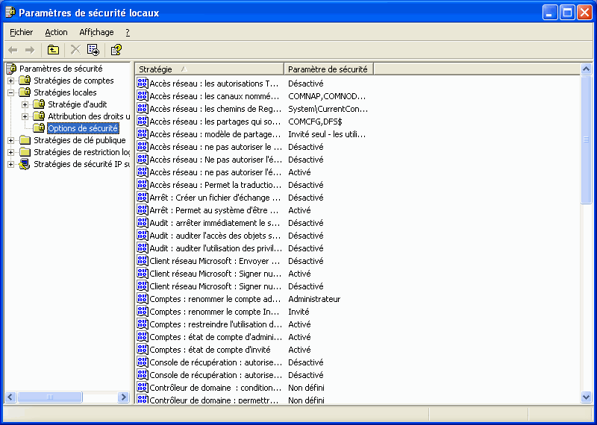This screenshot has height=425, width=597.
Task: Click the Administrateur security setting value
Action: click(x=314, y=299)
